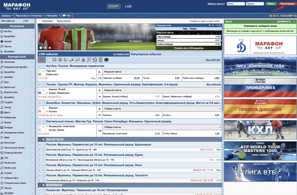
Task: Enable the Категории checkbox
Action: coord(40,21)
